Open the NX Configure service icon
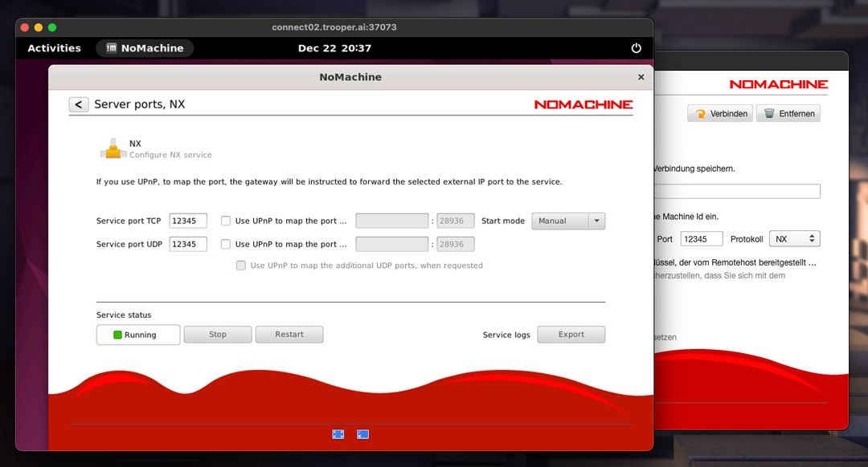Screen dimensions: 868x467 [113, 148]
